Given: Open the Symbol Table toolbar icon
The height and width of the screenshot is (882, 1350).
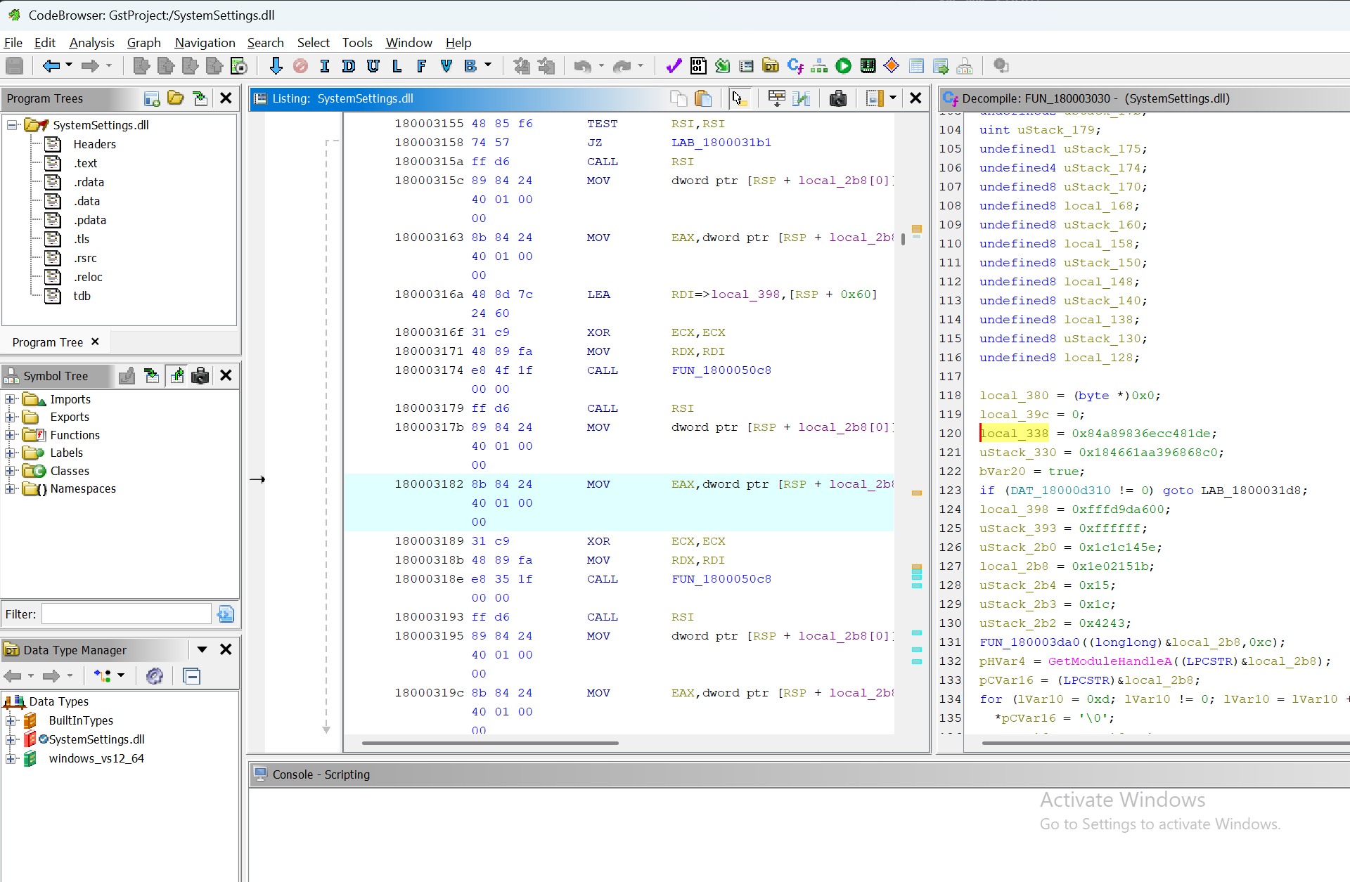Looking at the screenshot, I should click(916, 66).
